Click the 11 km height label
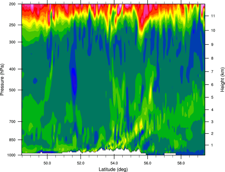 pyautogui.click(x=213, y=16)
